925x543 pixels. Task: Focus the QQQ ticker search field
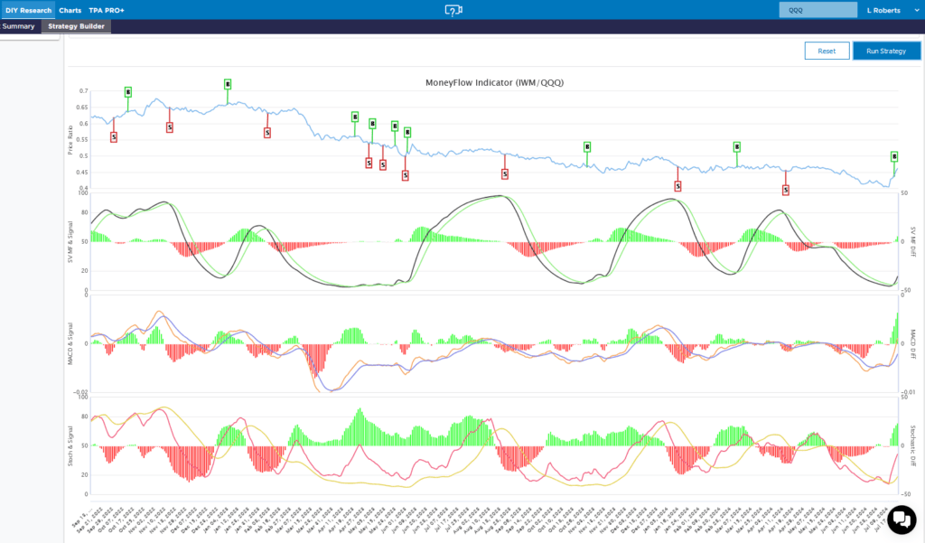click(x=818, y=10)
